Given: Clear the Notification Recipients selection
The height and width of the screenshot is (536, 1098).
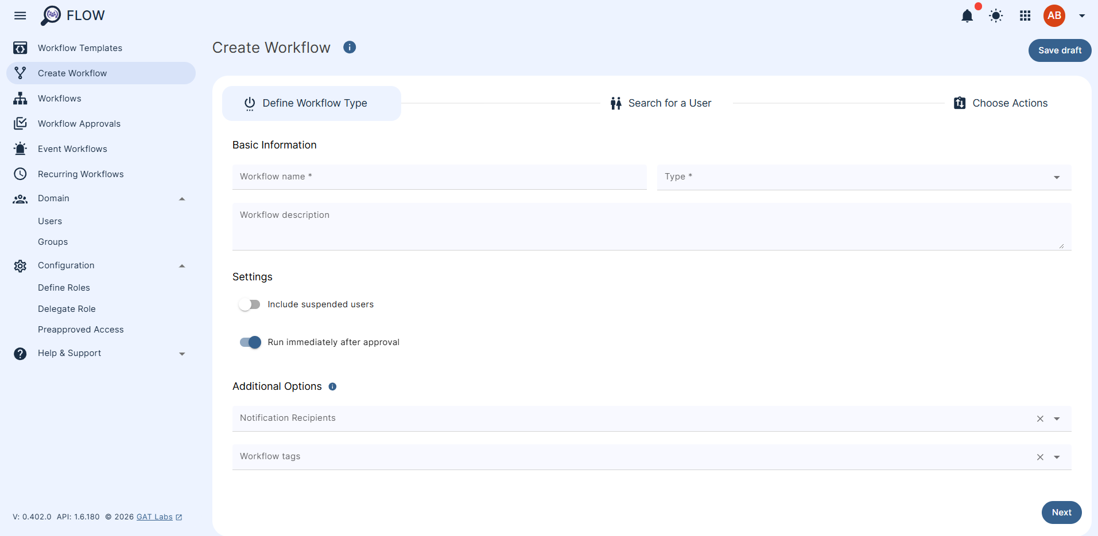Looking at the screenshot, I should pos(1040,418).
